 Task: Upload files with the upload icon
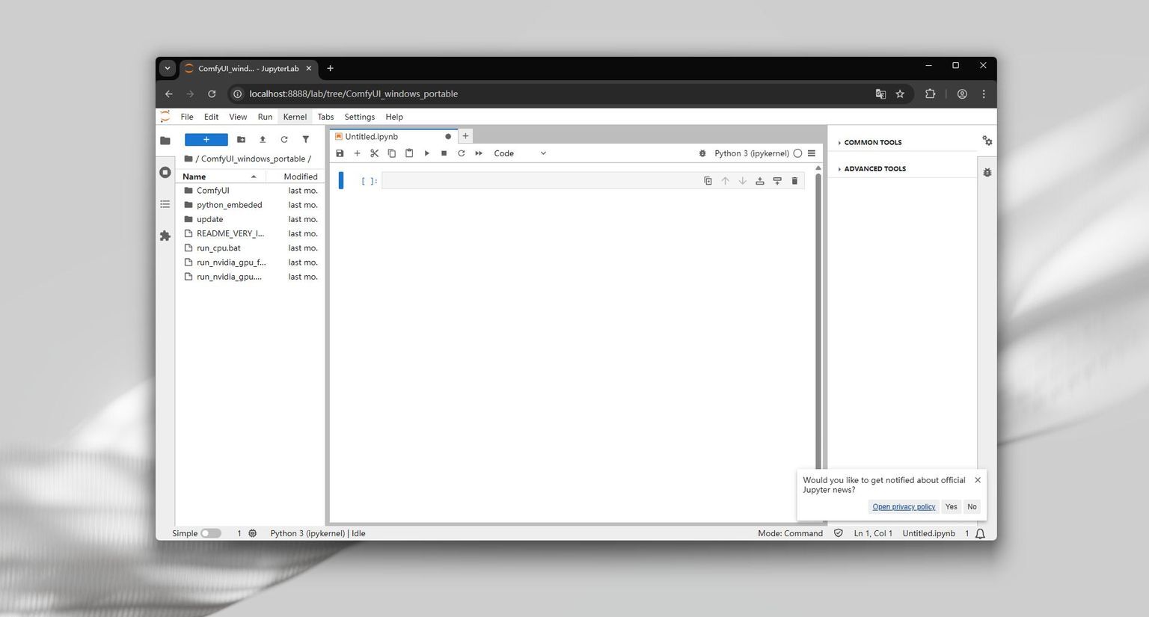(263, 140)
